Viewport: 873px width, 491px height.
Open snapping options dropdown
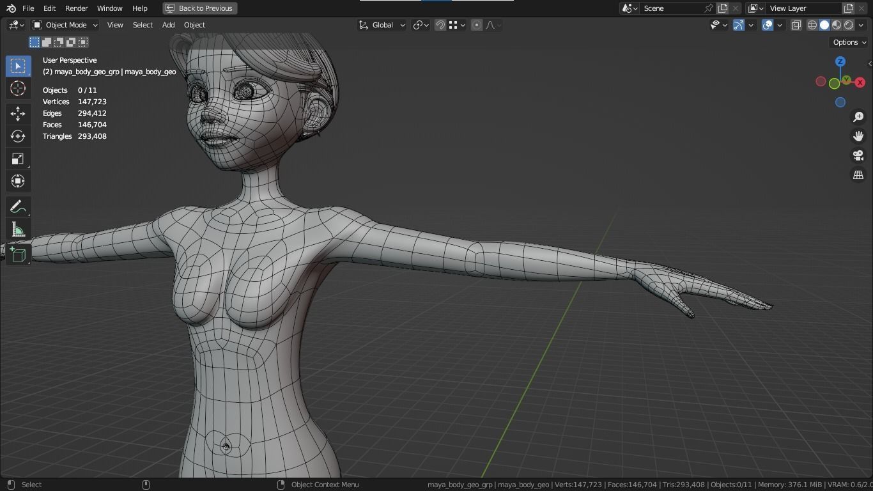point(456,25)
